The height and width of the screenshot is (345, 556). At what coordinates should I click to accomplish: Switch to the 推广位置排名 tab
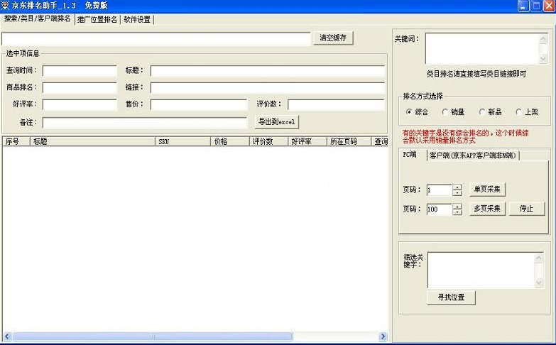coord(97,19)
